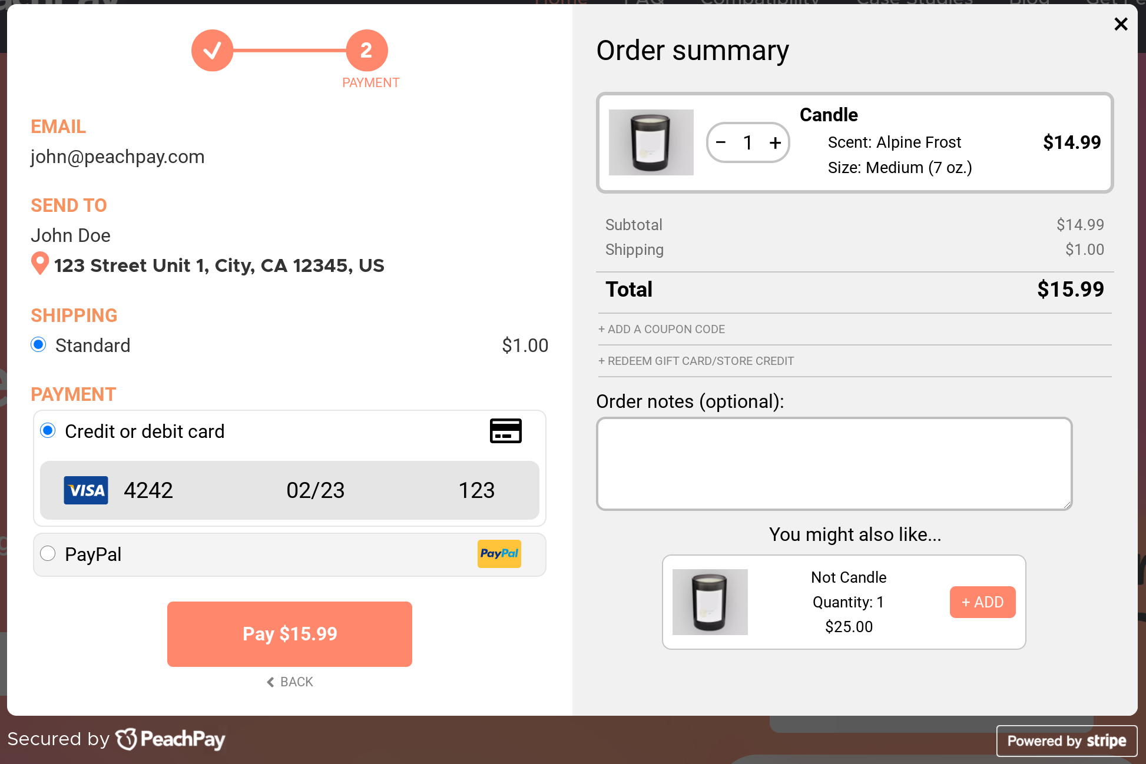Select Credit or debit card radio button
The image size is (1146, 764).
(48, 431)
